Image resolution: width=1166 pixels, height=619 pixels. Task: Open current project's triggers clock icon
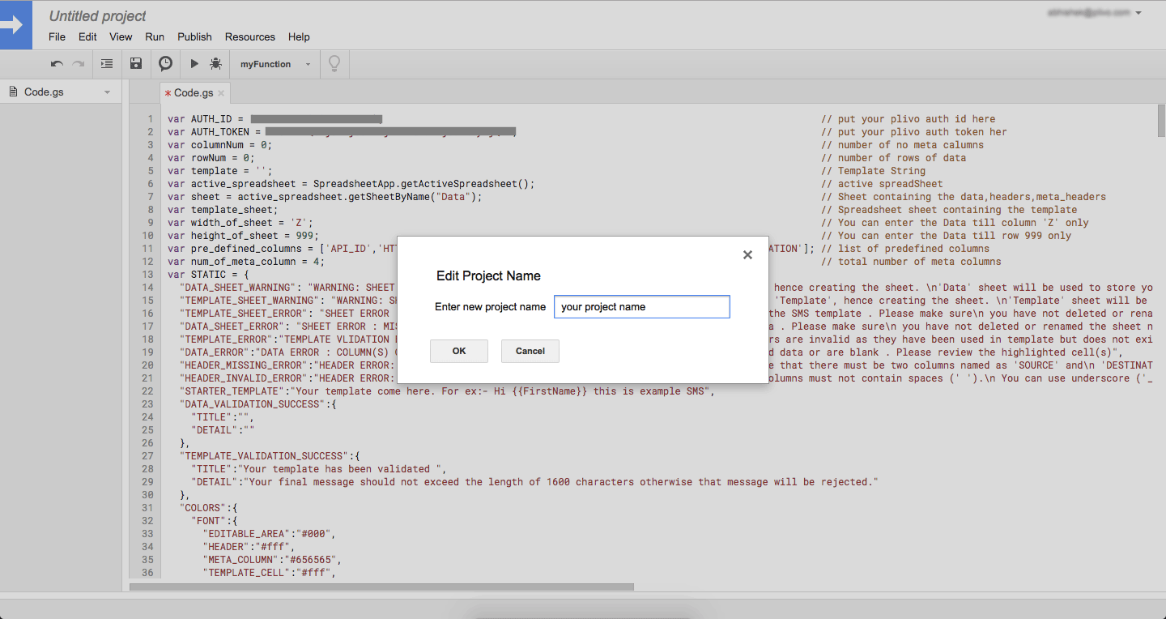tap(165, 64)
